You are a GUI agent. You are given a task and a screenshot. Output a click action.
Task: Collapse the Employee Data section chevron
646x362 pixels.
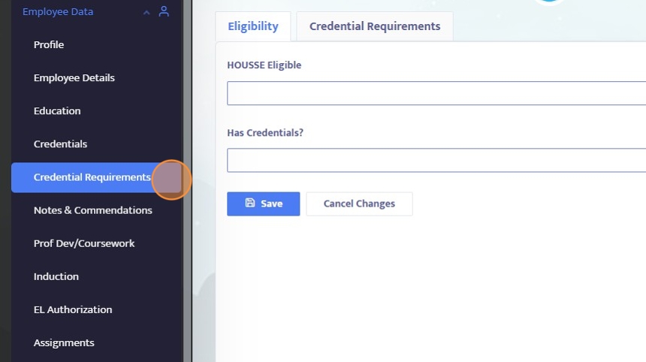[146, 12]
